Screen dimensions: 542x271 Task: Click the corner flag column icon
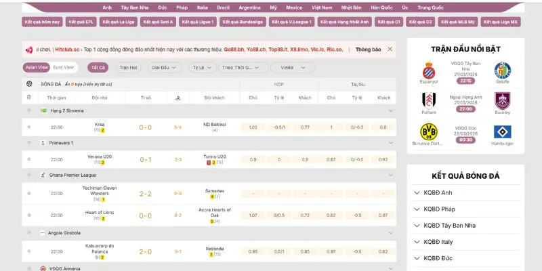click(x=178, y=98)
